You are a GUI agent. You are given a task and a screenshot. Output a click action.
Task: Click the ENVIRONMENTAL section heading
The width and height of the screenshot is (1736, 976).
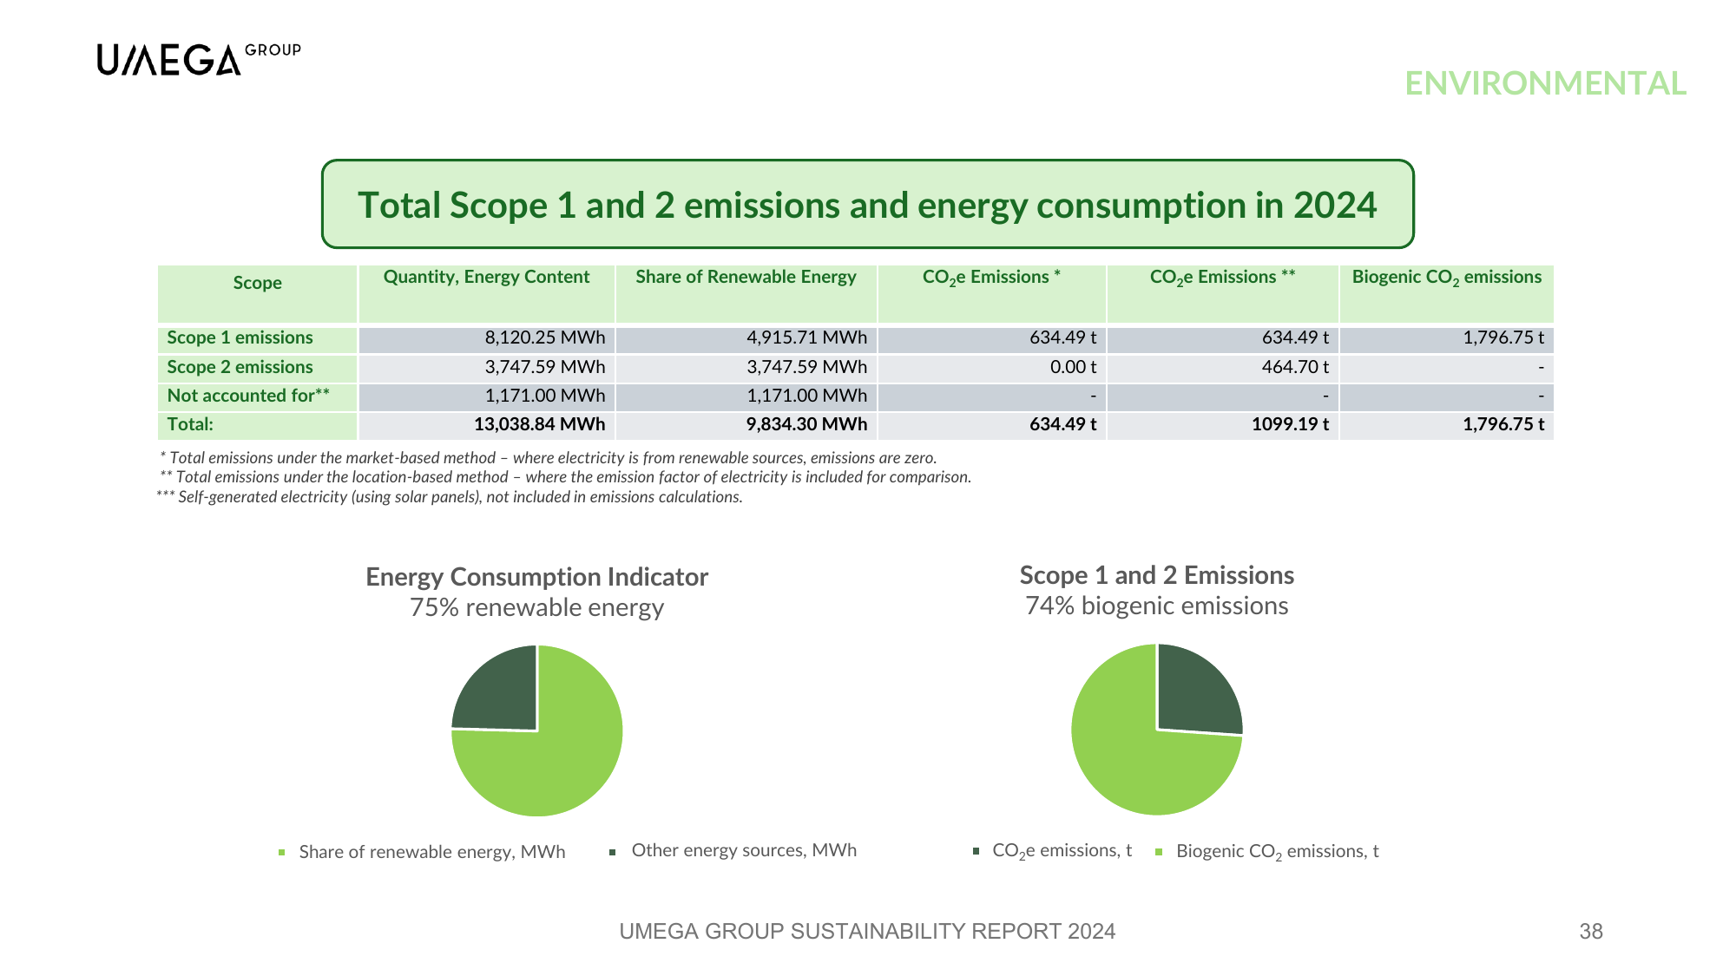[1545, 83]
